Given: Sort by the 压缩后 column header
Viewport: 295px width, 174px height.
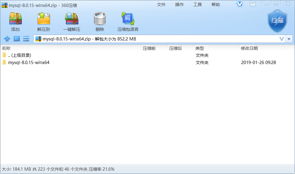Looking at the screenshot, I should point(181,48).
